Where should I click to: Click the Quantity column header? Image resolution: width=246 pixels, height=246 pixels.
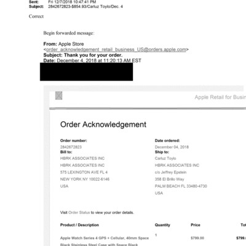tap(162, 225)
